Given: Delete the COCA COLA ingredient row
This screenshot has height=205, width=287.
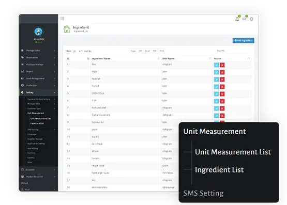Looking at the screenshot, I should [222, 94].
